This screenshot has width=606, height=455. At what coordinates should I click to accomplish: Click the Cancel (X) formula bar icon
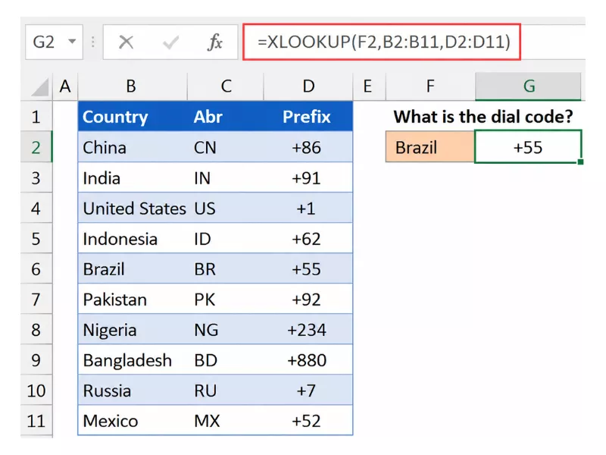click(x=126, y=42)
